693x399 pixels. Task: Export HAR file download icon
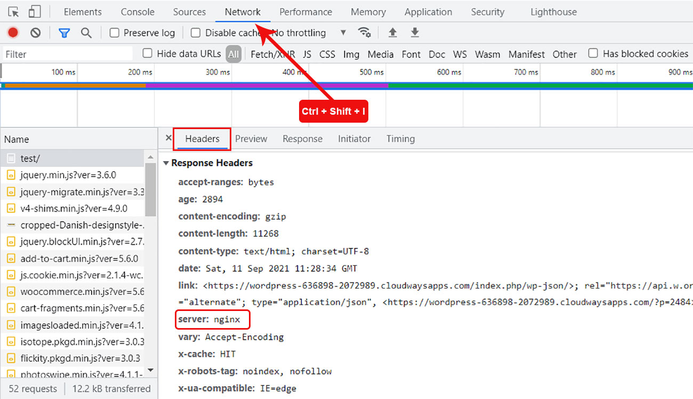[x=415, y=33]
